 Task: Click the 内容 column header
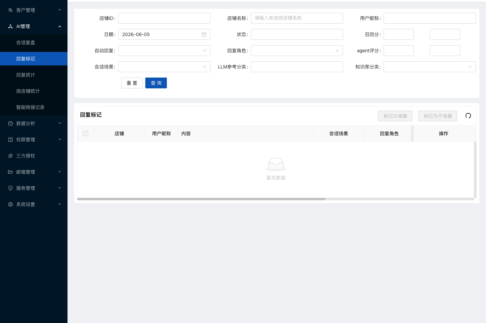pyautogui.click(x=246, y=134)
